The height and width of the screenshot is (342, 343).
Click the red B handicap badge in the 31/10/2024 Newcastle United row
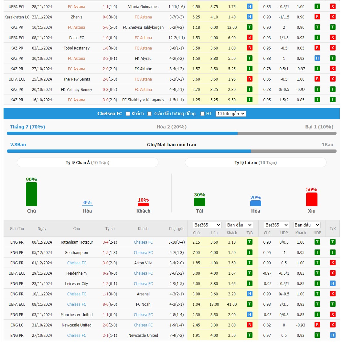(x=317, y=325)
